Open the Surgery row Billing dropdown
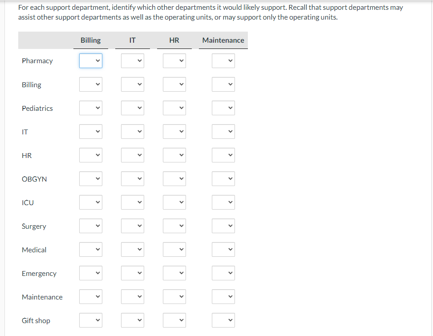Image resolution: width=433 pixels, height=336 pixels. [91, 226]
